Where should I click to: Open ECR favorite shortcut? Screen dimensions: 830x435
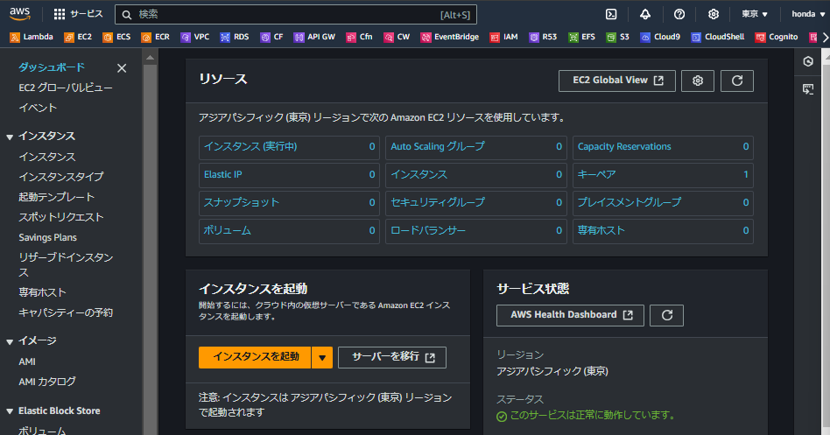click(x=156, y=37)
